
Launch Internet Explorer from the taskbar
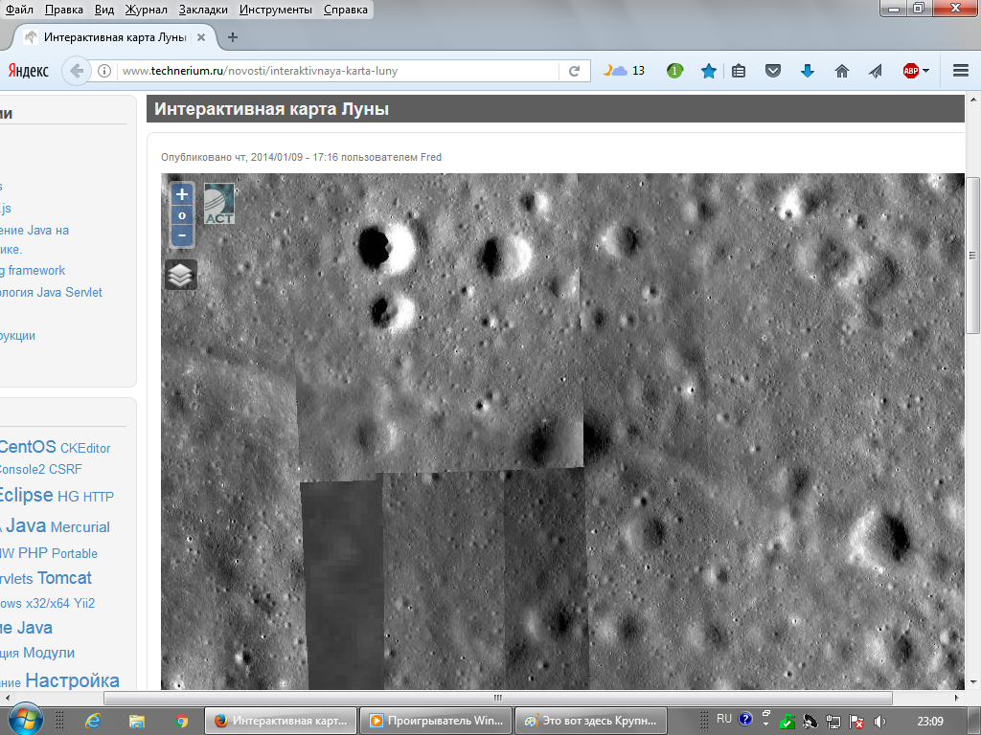click(x=93, y=722)
